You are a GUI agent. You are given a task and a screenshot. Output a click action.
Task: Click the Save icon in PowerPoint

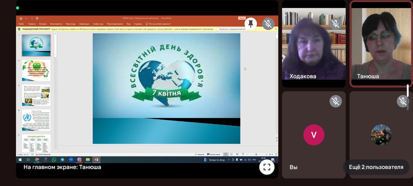coord(21,18)
